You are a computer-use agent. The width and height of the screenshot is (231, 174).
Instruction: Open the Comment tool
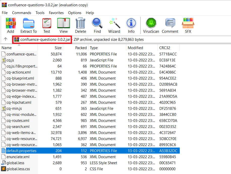[170, 23]
